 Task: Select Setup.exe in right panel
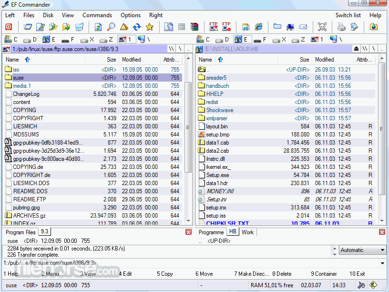click(x=287, y=175)
